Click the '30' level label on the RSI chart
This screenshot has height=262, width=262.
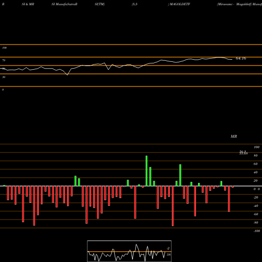coord(4,77)
